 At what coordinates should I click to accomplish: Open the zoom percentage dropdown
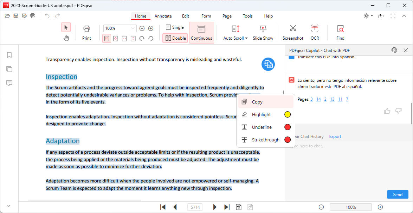click(133, 28)
